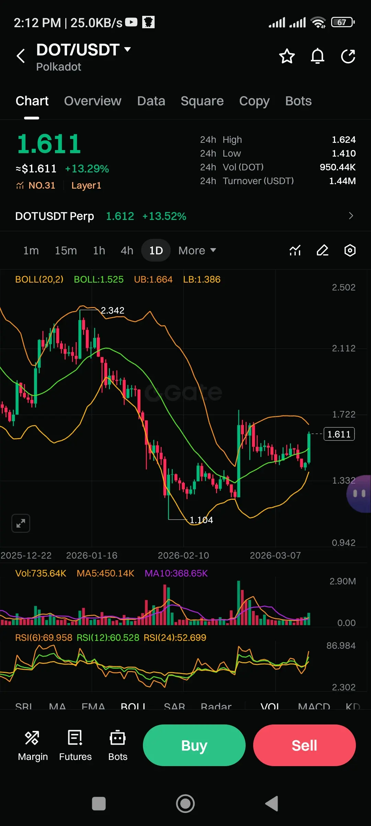Tap the 2.342 high marker
The height and width of the screenshot is (826, 371).
pyautogui.click(x=113, y=310)
